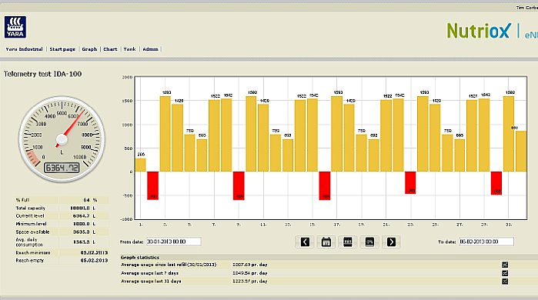Click the To date input field

tap(486, 242)
